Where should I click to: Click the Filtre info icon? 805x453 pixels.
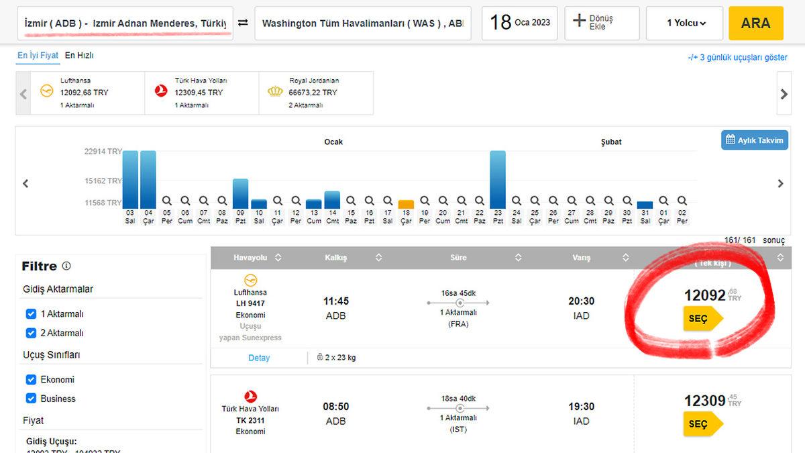(66, 266)
